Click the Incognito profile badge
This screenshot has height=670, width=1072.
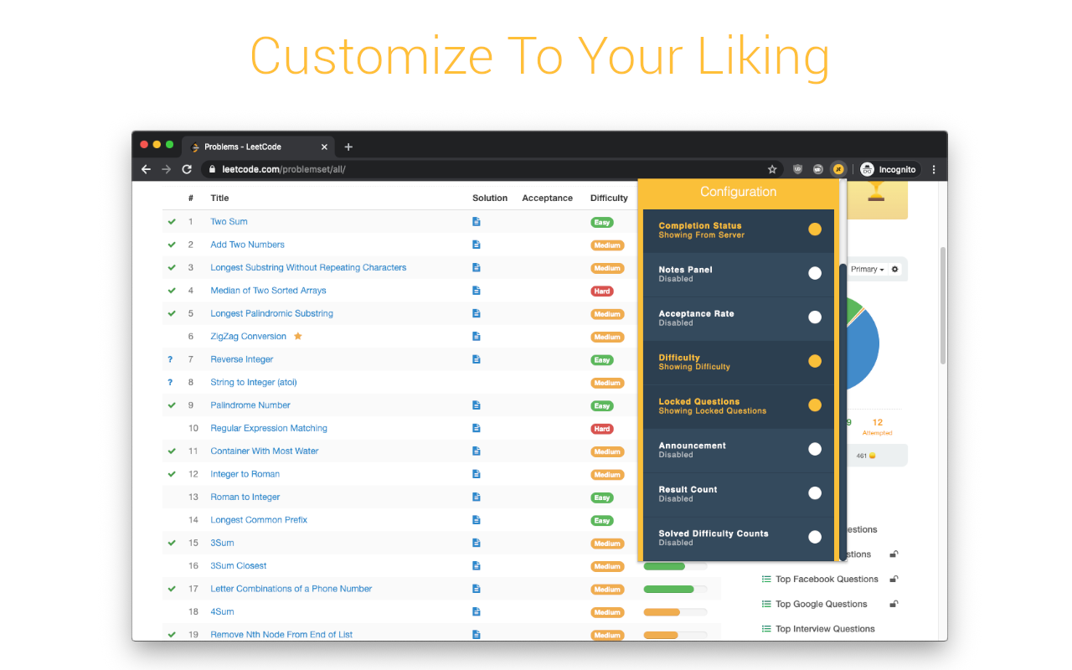click(x=888, y=169)
